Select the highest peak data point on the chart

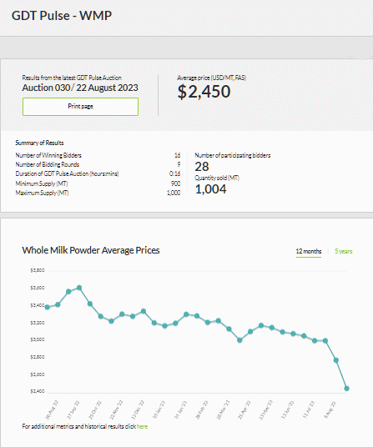[x=79, y=288]
